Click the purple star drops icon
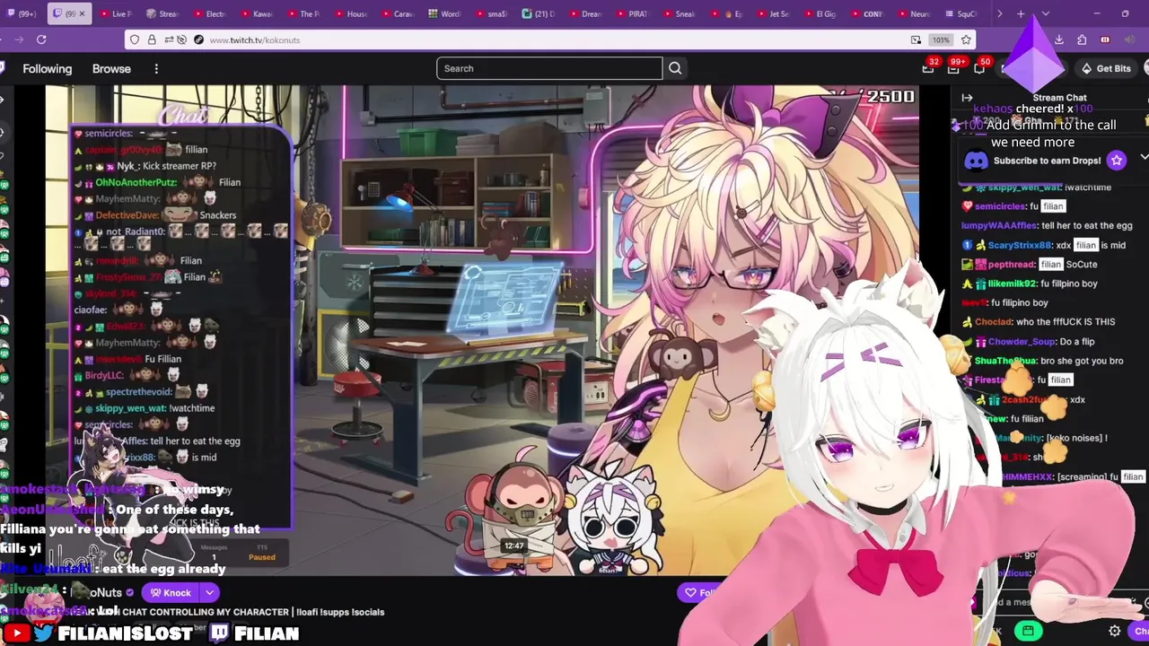 [1116, 161]
